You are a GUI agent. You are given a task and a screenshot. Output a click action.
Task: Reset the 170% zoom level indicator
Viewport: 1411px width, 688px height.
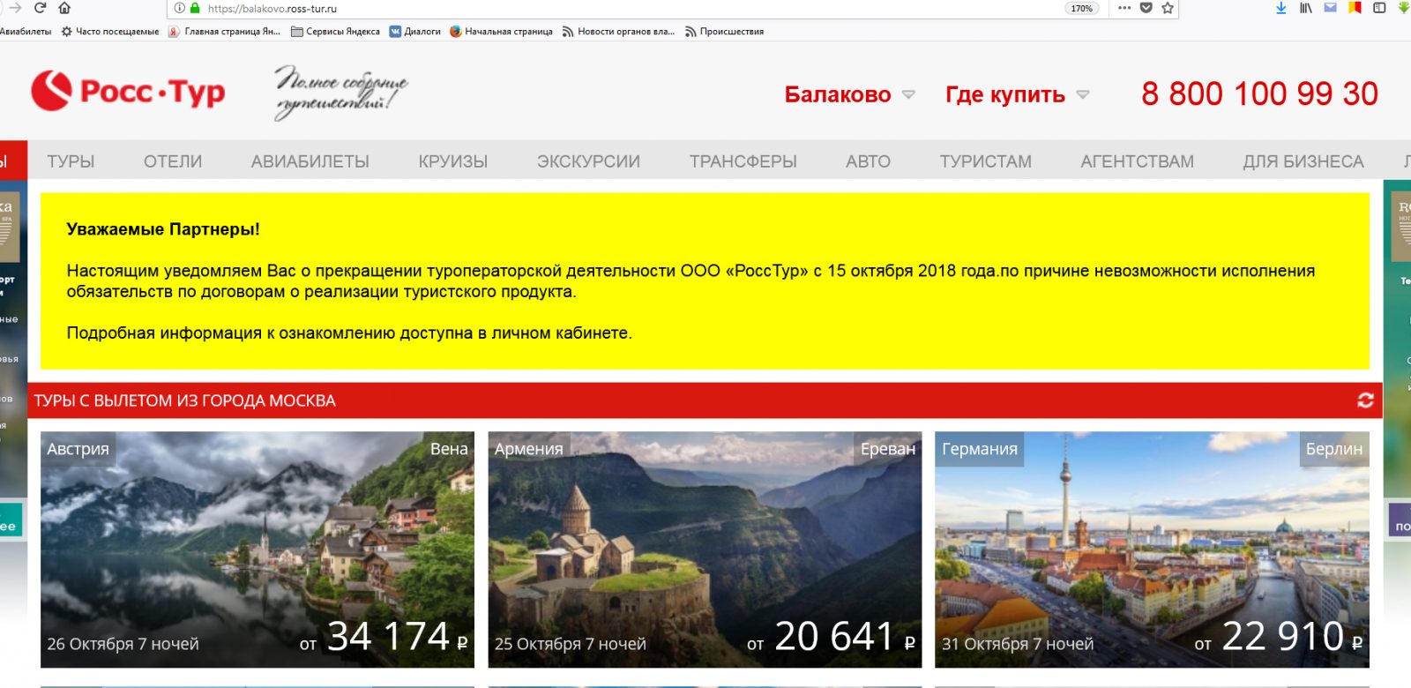pyautogui.click(x=1081, y=9)
